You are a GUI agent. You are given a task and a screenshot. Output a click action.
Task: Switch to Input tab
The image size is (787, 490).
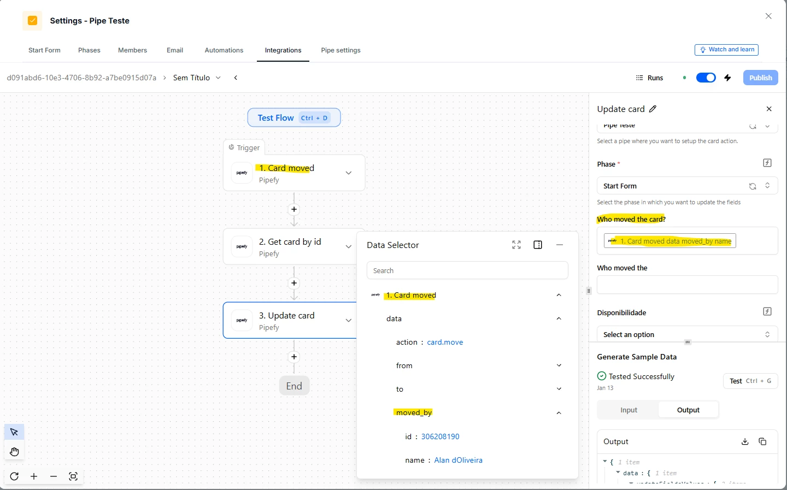click(x=629, y=410)
